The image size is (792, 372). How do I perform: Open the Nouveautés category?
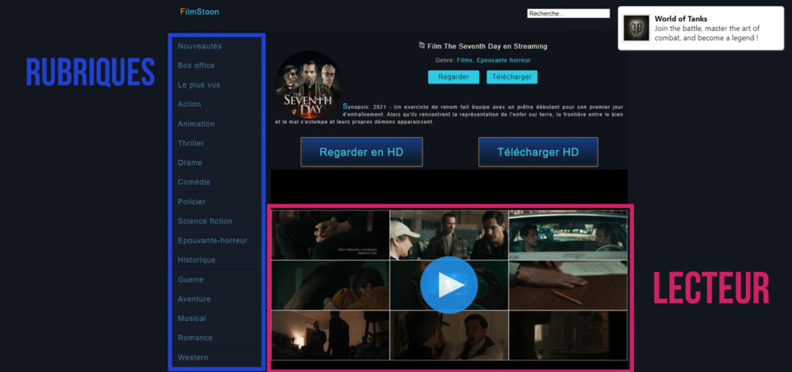tap(200, 46)
